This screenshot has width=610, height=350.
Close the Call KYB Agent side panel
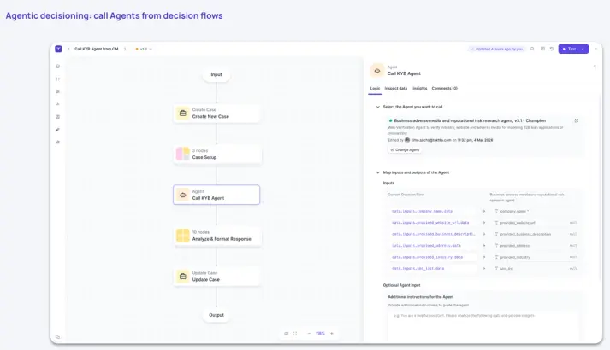595,67
